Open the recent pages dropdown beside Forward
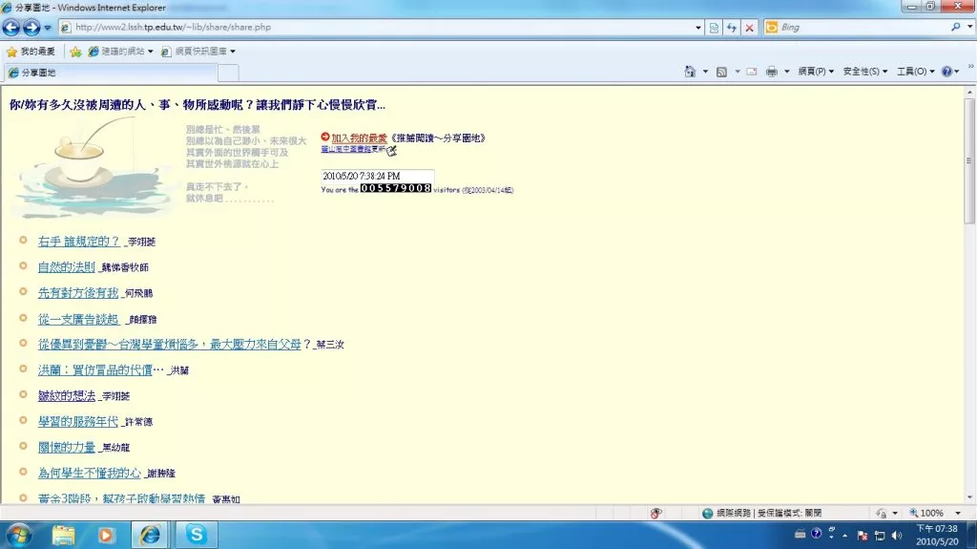The image size is (977, 549). [48, 28]
